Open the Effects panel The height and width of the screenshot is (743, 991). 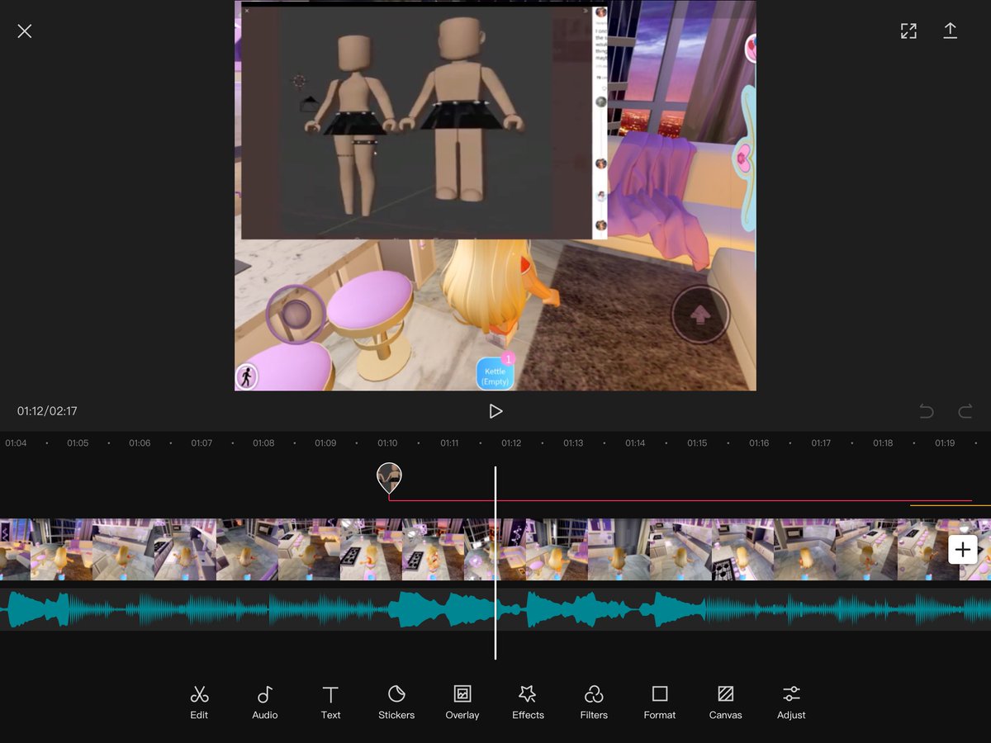click(x=528, y=702)
